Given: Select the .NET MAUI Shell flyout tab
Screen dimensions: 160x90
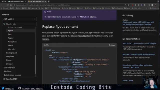Looking at the screenshot, I should click(x=37, y=1).
